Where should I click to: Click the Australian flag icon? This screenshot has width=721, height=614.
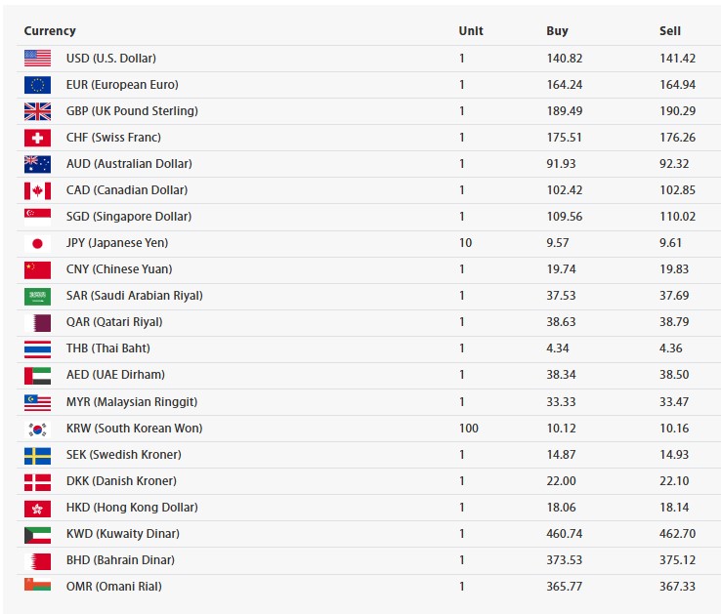click(x=37, y=164)
